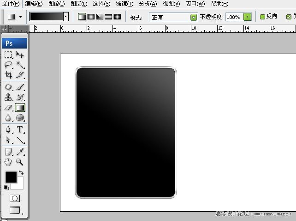
Task: Select the Move tool
Action: tap(20, 55)
